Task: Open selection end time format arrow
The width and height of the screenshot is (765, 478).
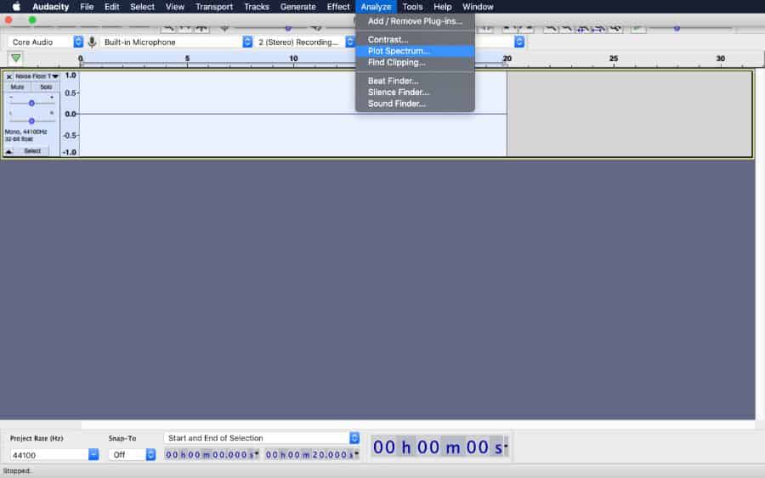Action: coord(357,453)
